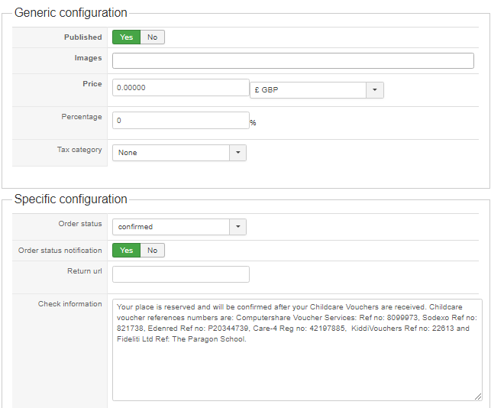This screenshot has width=491, height=408.
Task: Click the confirmed Order status selection
Action: [171, 227]
